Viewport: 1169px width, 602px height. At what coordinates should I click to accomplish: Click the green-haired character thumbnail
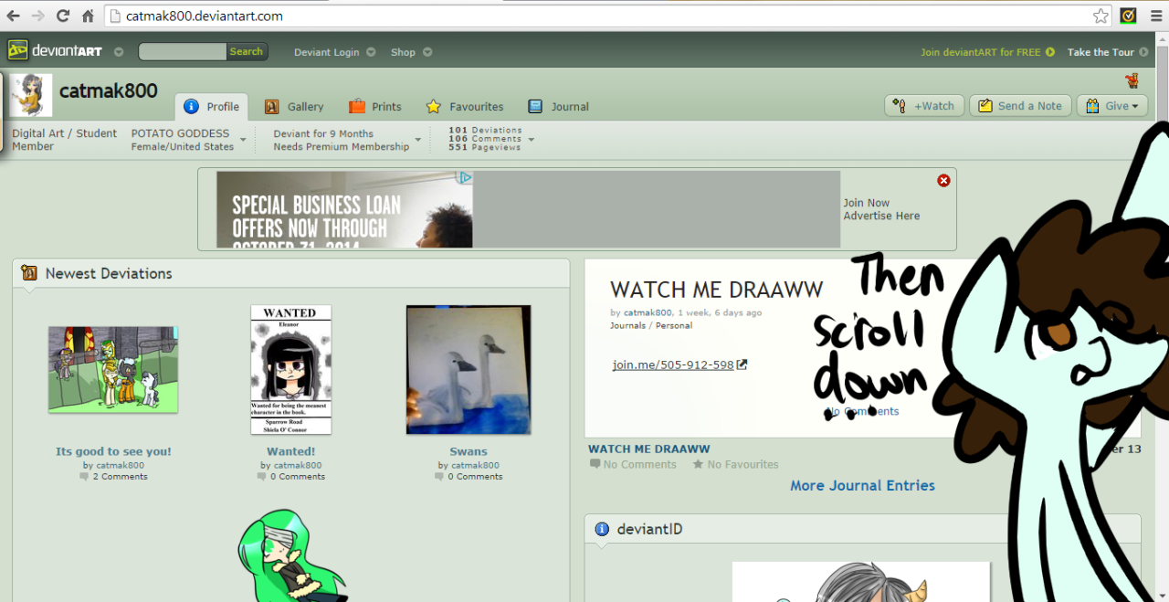292,556
